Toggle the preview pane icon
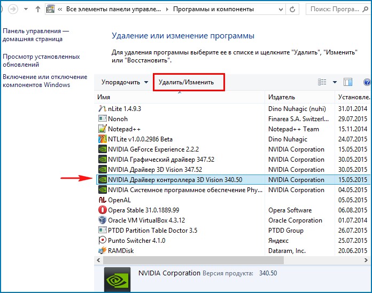 348,82
